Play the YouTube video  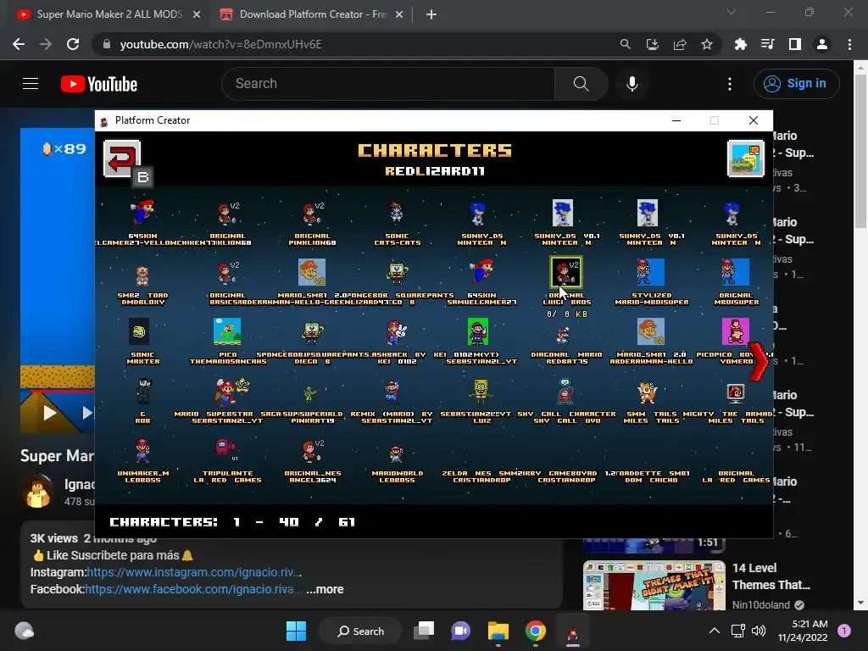coord(50,413)
